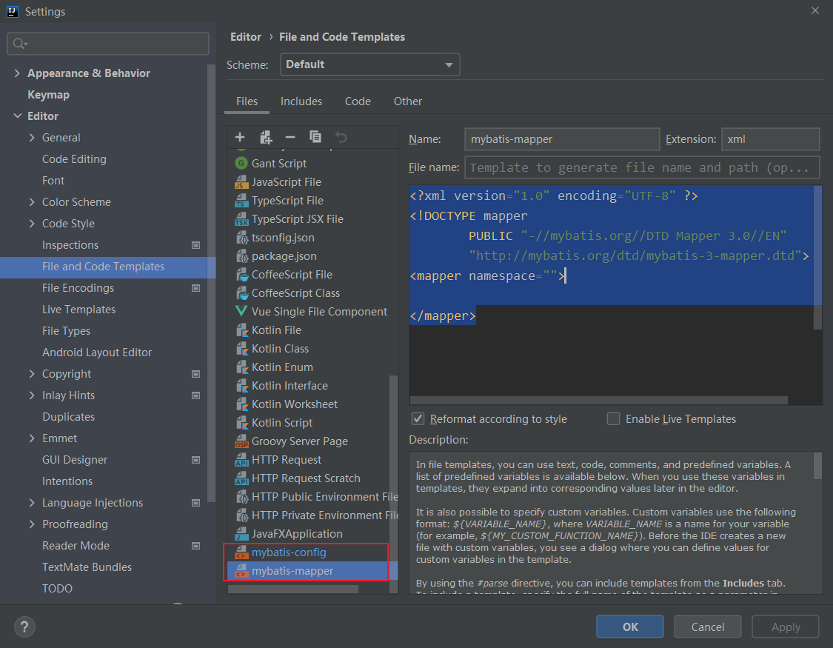
Task: Open Live Templates settings page
Action: click(78, 310)
